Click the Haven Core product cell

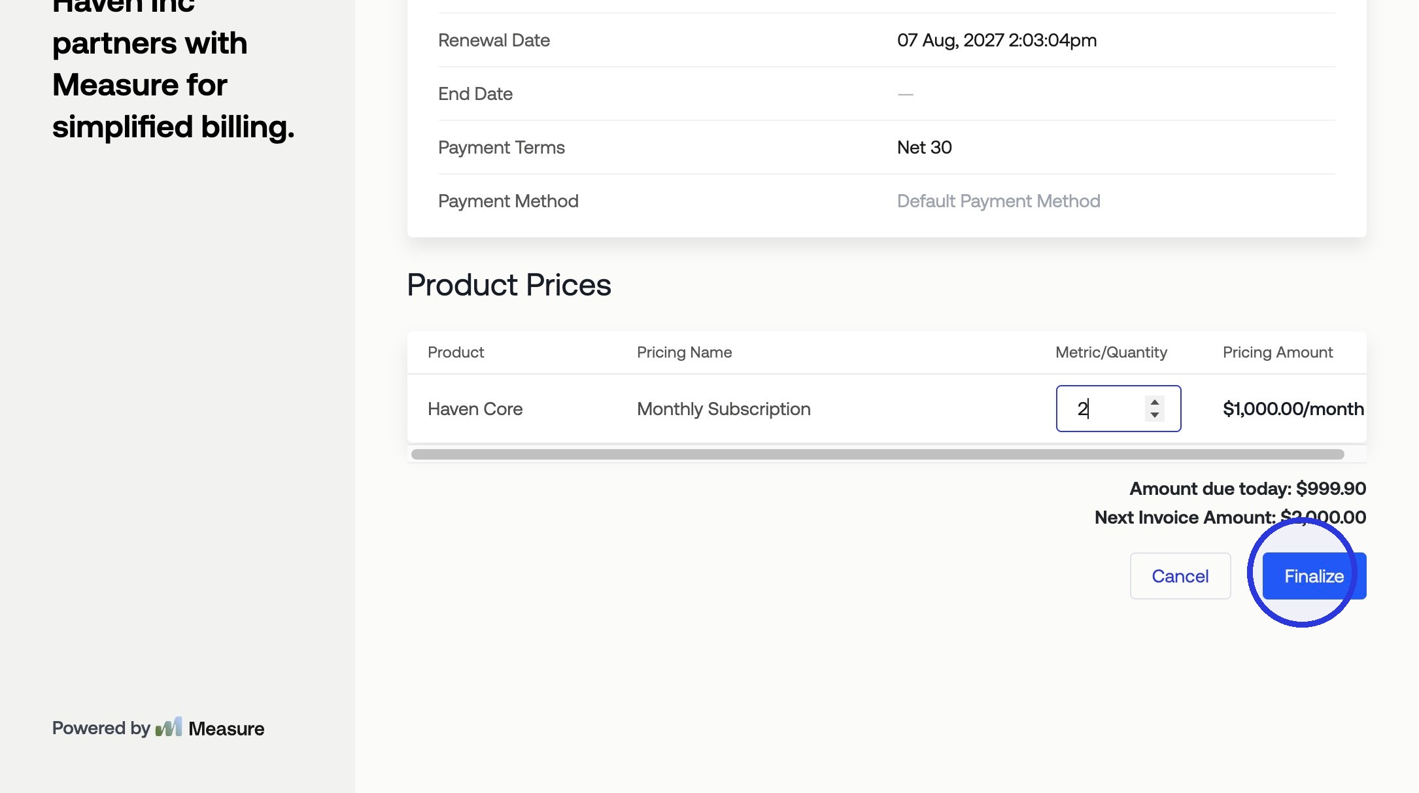475,409
